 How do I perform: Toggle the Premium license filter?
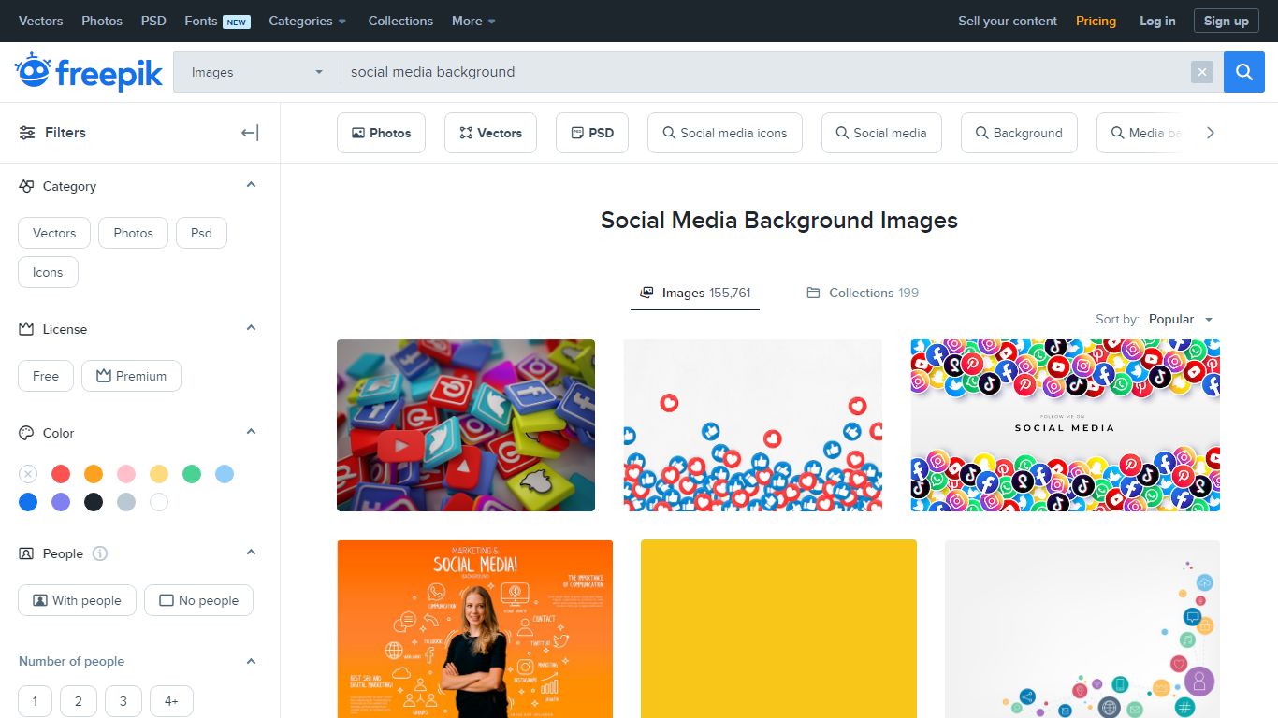click(x=131, y=376)
